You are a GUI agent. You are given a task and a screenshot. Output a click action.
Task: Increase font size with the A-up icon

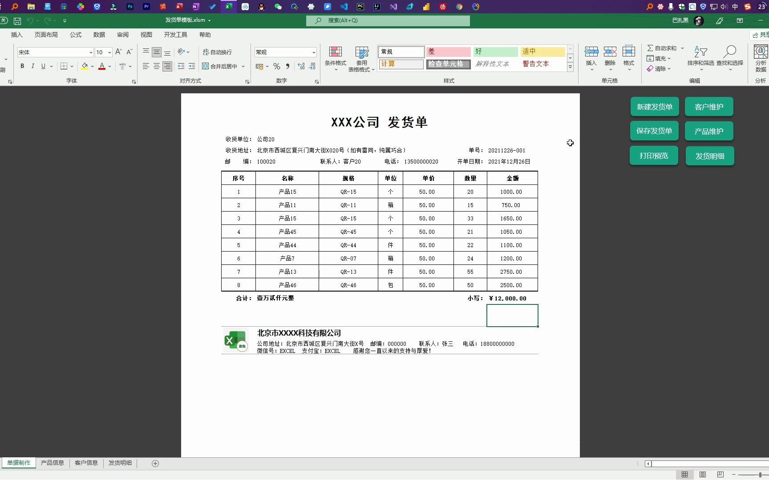tap(118, 52)
